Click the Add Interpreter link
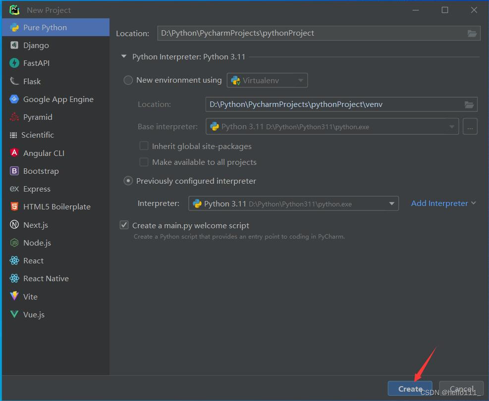Screen dimensions: 489x401 [439, 203]
